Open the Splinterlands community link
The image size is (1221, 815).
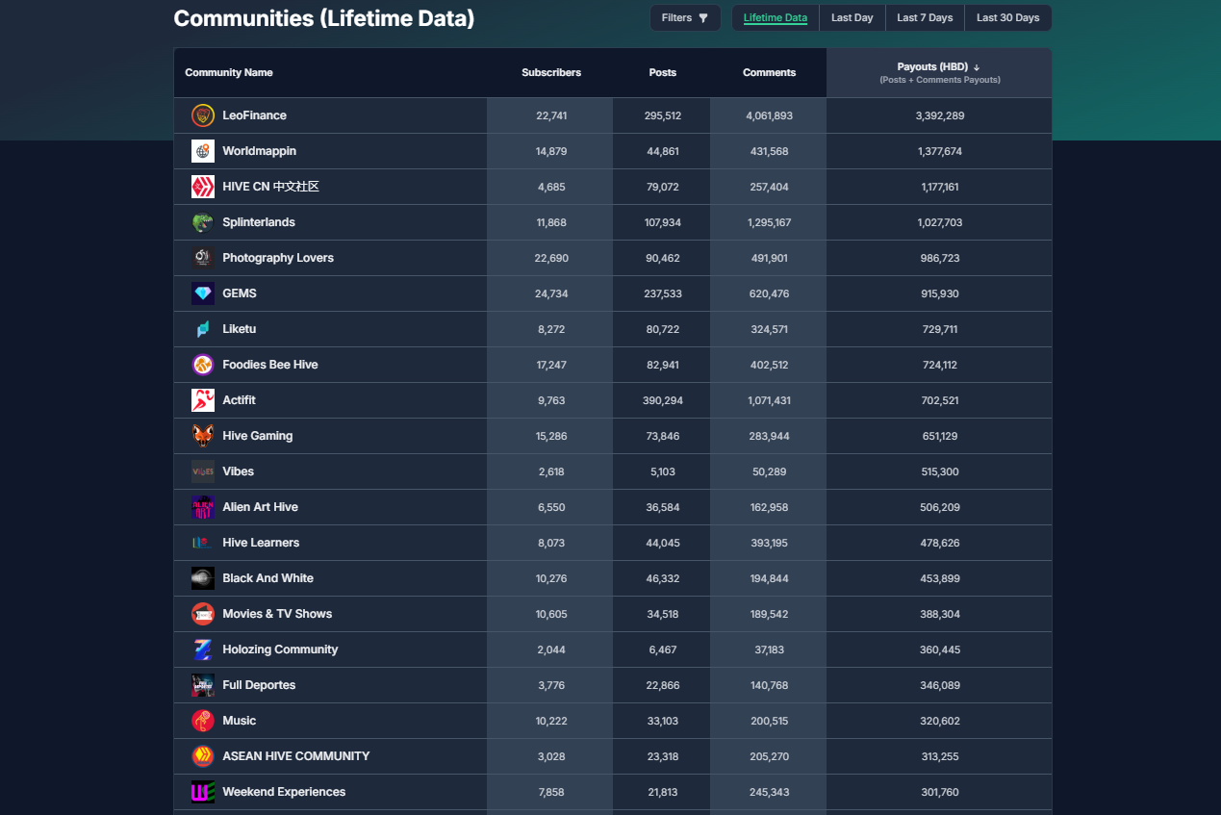(259, 222)
